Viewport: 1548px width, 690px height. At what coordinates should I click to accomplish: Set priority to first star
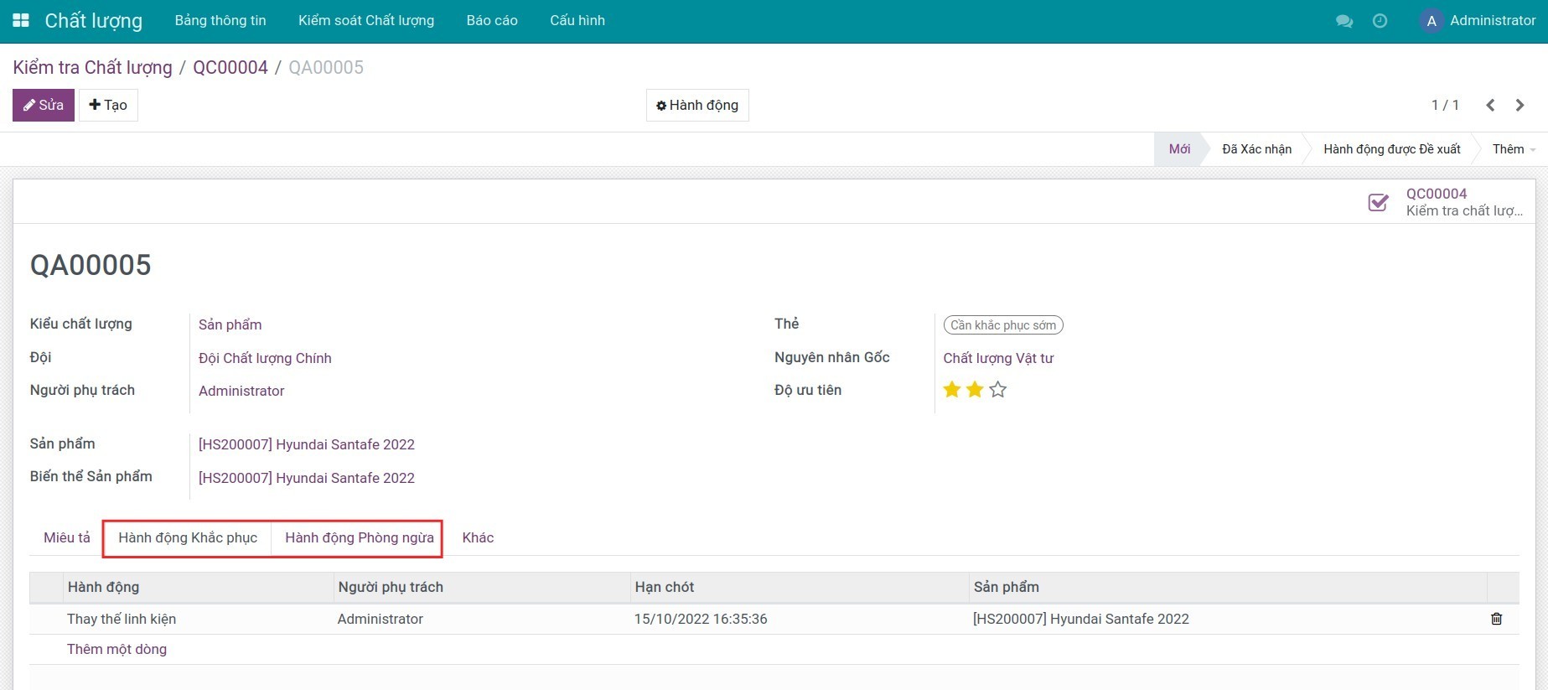tap(952, 390)
